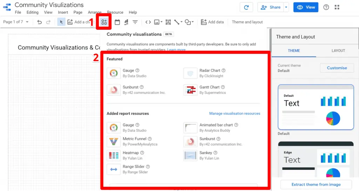
Task: Insert URL embed code icon
Action: [148, 22]
